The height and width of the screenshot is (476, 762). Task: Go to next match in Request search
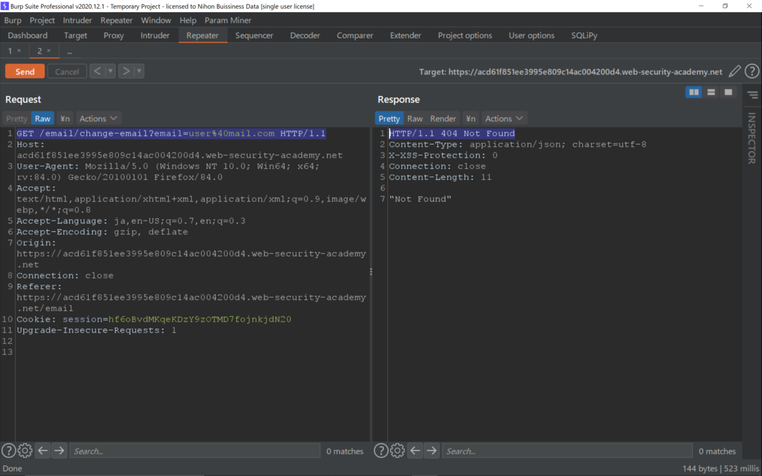tap(59, 451)
